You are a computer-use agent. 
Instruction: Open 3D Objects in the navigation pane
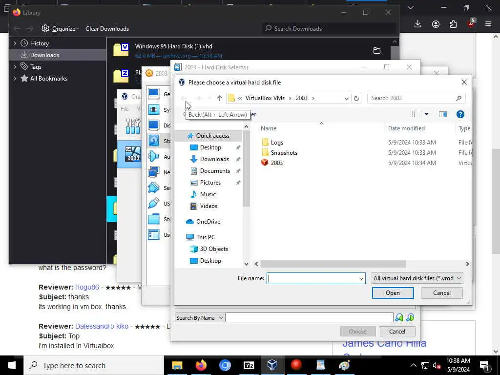pos(214,249)
